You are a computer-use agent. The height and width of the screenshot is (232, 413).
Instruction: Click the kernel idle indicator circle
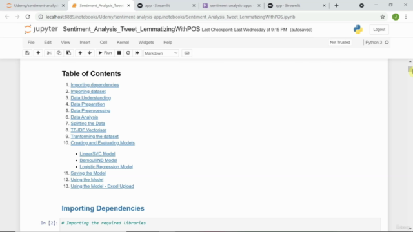coord(387,43)
